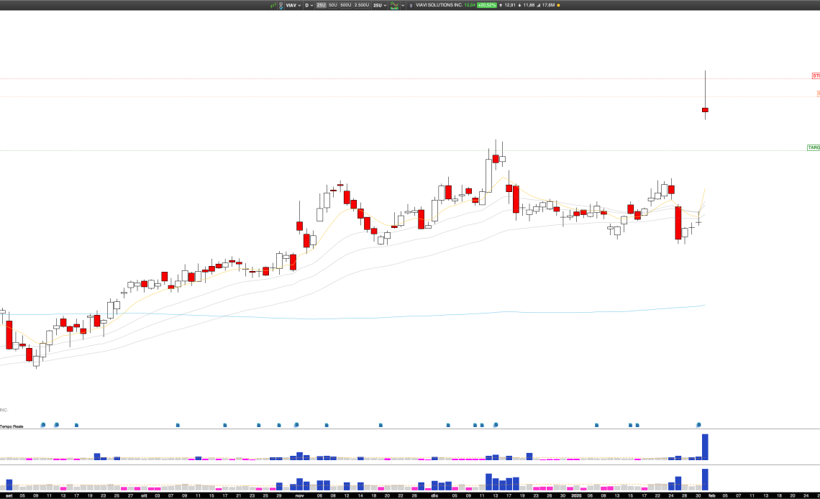Expand the 25U units dropdown

click(x=379, y=5)
